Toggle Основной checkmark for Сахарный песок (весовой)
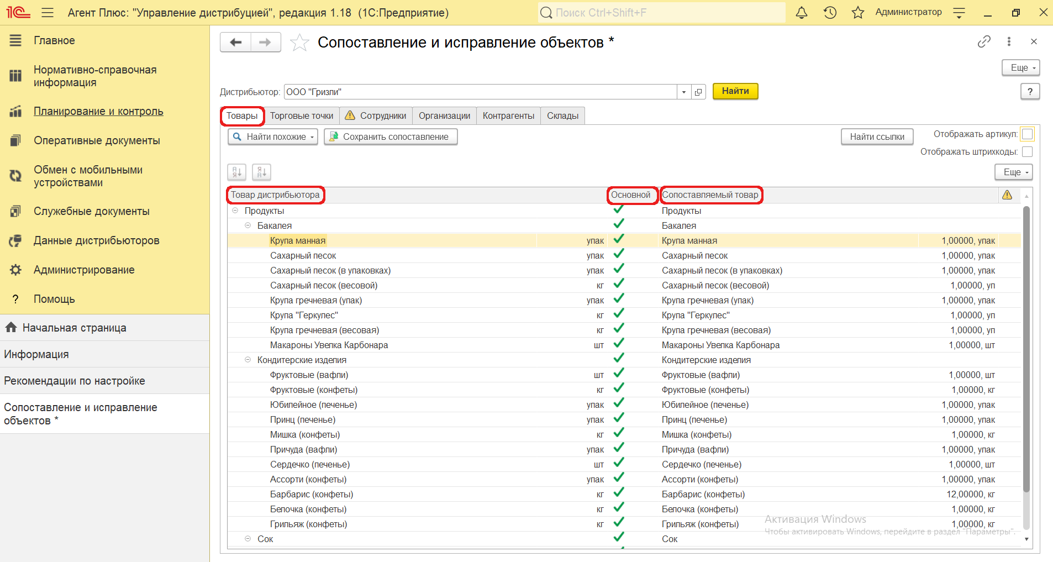 point(619,284)
